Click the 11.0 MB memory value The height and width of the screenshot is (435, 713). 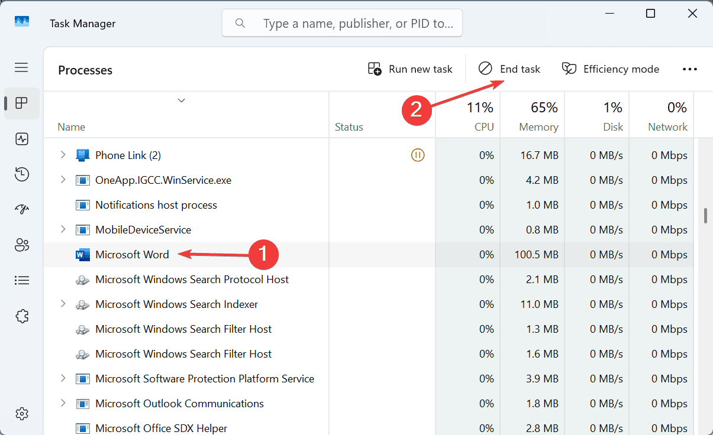[x=540, y=304]
